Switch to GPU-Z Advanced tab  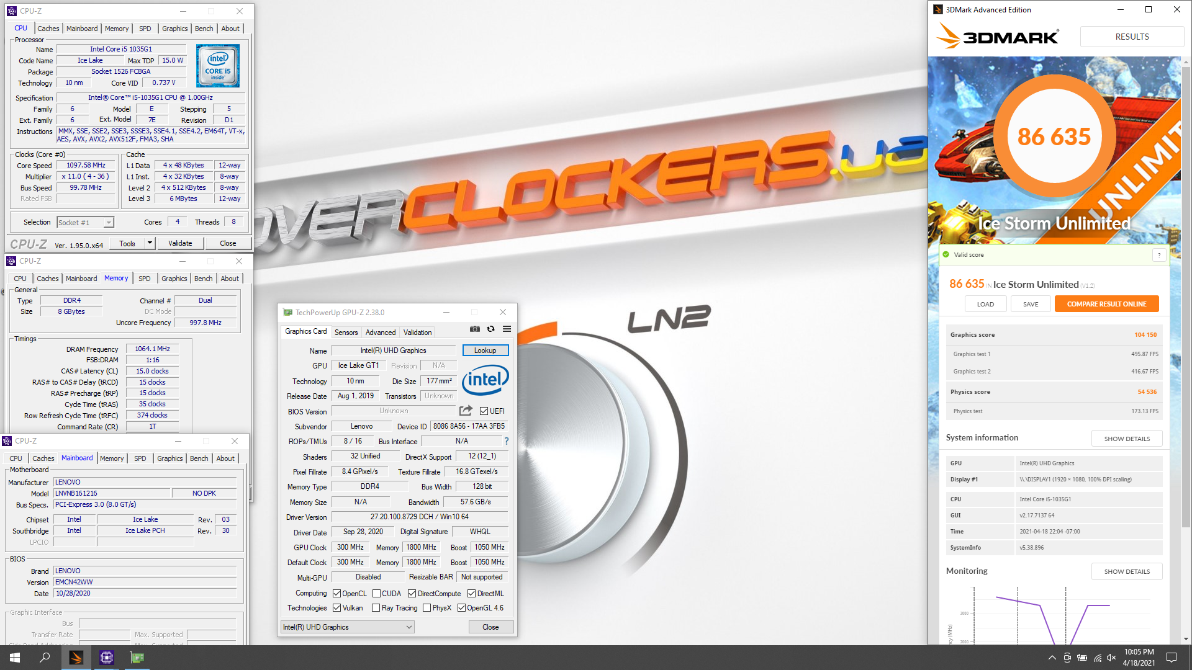tap(380, 333)
